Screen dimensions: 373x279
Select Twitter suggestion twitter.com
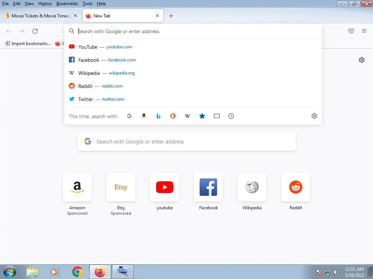tap(193, 99)
